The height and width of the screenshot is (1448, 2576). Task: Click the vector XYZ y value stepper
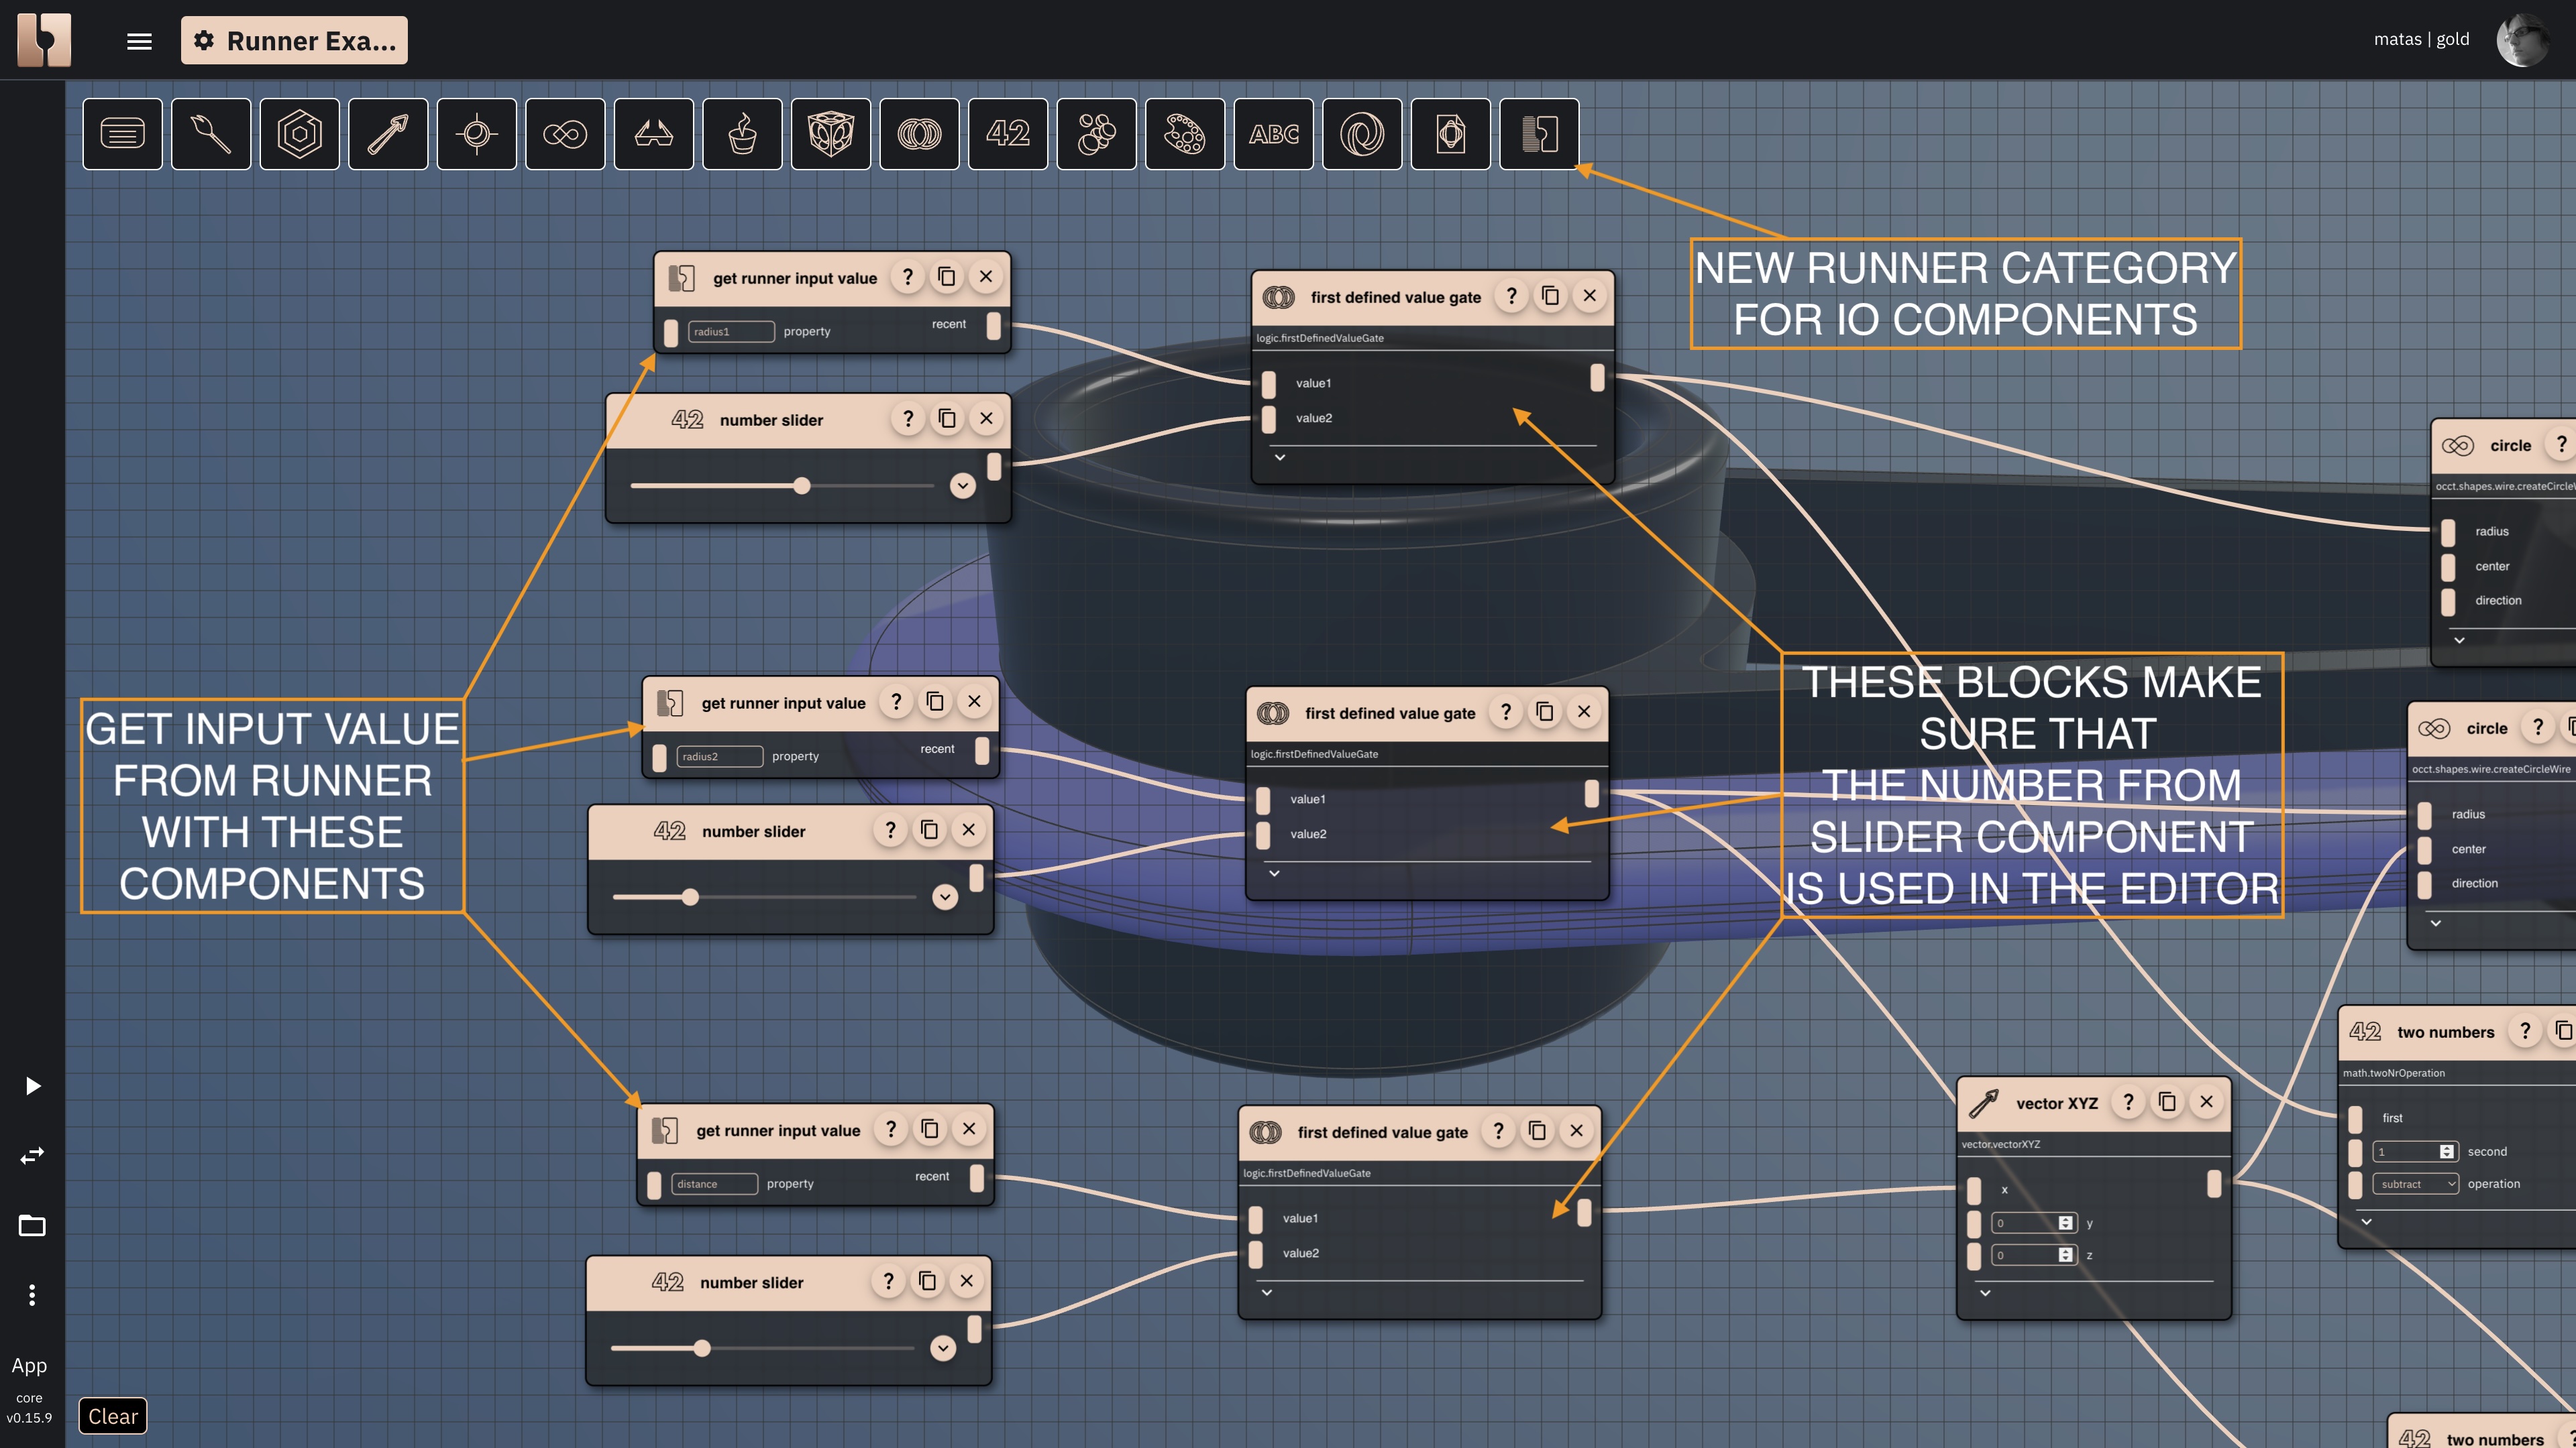click(2065, 1223)
